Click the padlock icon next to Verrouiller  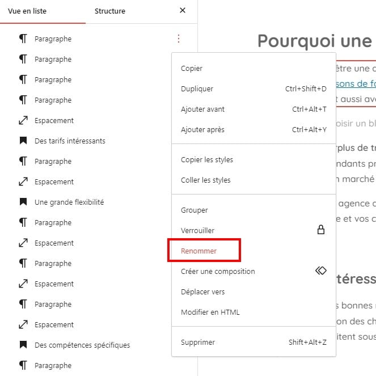point(320,230)
